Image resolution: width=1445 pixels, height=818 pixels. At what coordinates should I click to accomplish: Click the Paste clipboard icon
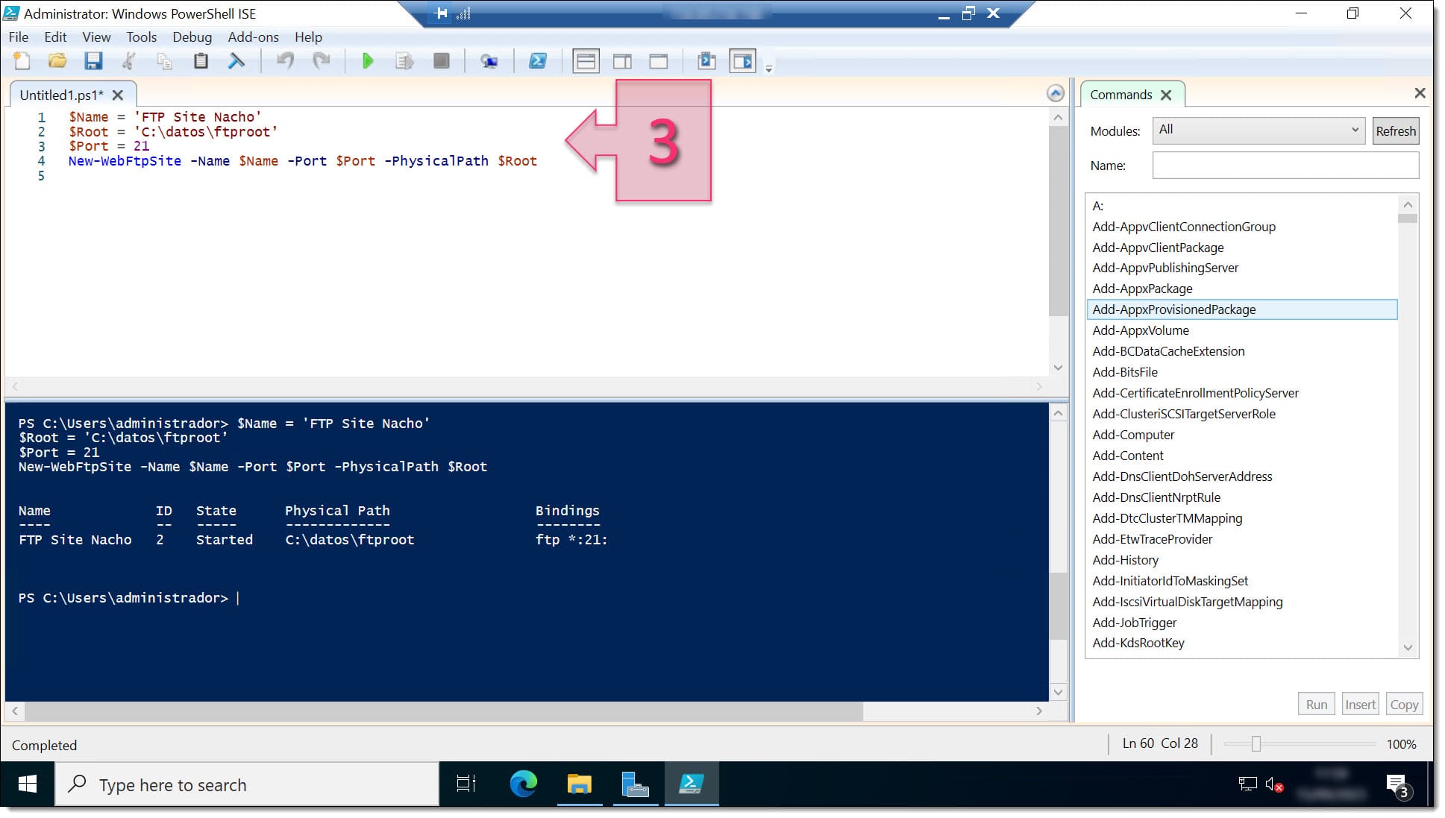[201, 61]
